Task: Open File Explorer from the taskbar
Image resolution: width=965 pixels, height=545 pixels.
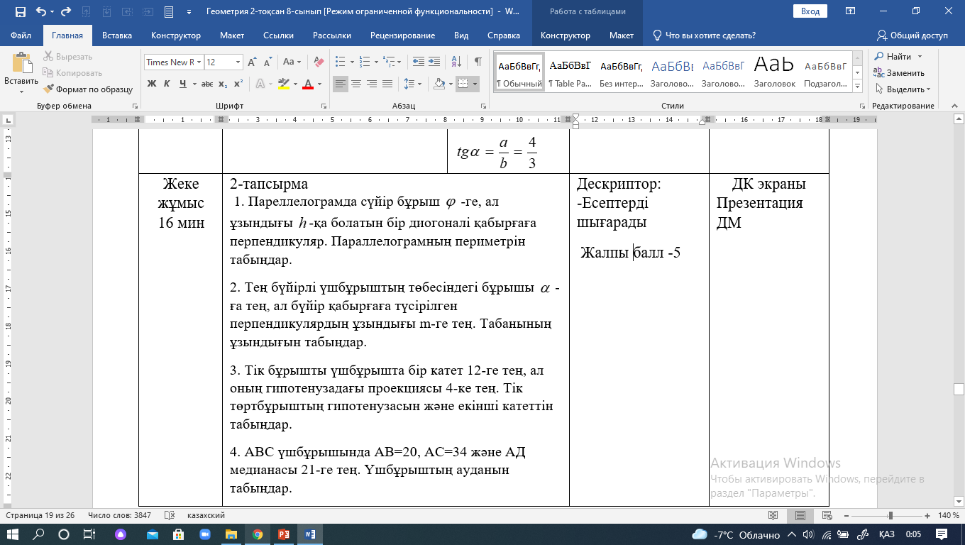Action: 231,534
